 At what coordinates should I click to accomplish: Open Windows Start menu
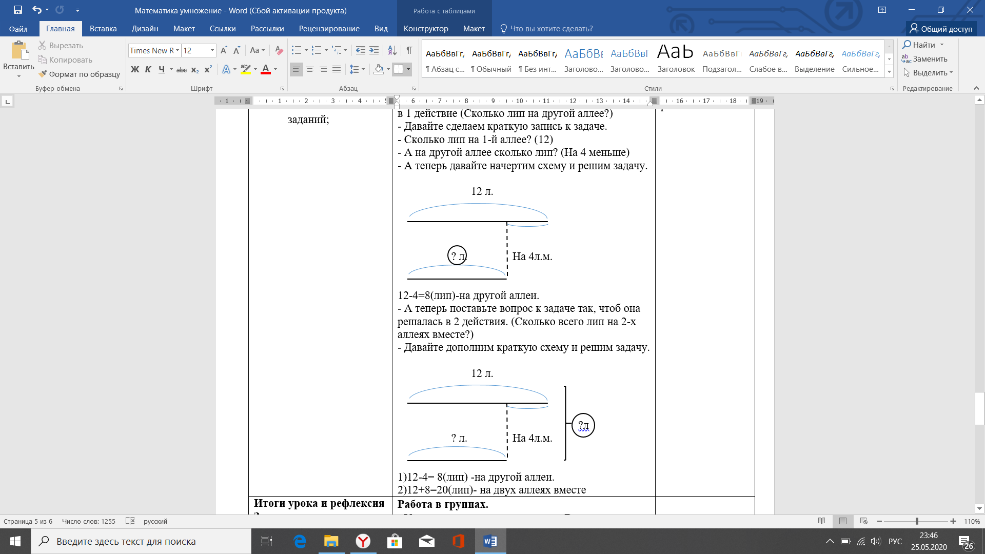pos(15,541)
